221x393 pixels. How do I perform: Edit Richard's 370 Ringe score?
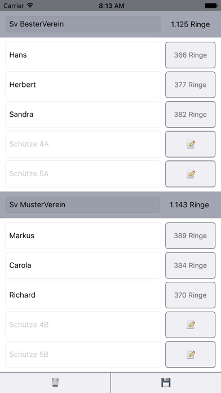pyautogui.click(x=191, y=295)
